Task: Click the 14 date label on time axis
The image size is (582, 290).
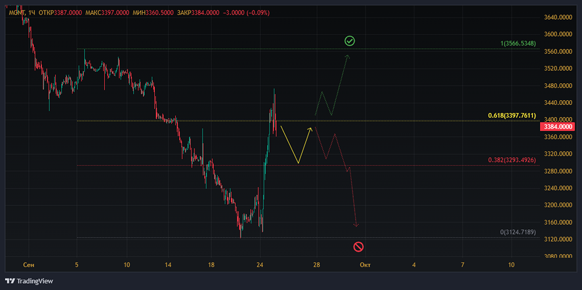Action: [168, 265]
